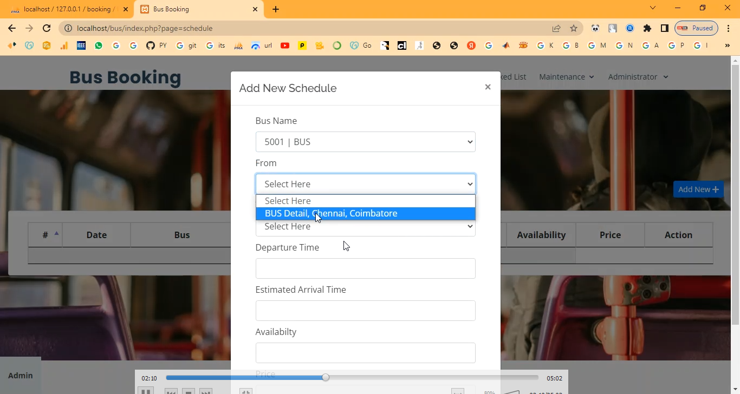740x394 pixels.
Task: Open the YouTube bookmark
Action: click(x=285, y=45)
